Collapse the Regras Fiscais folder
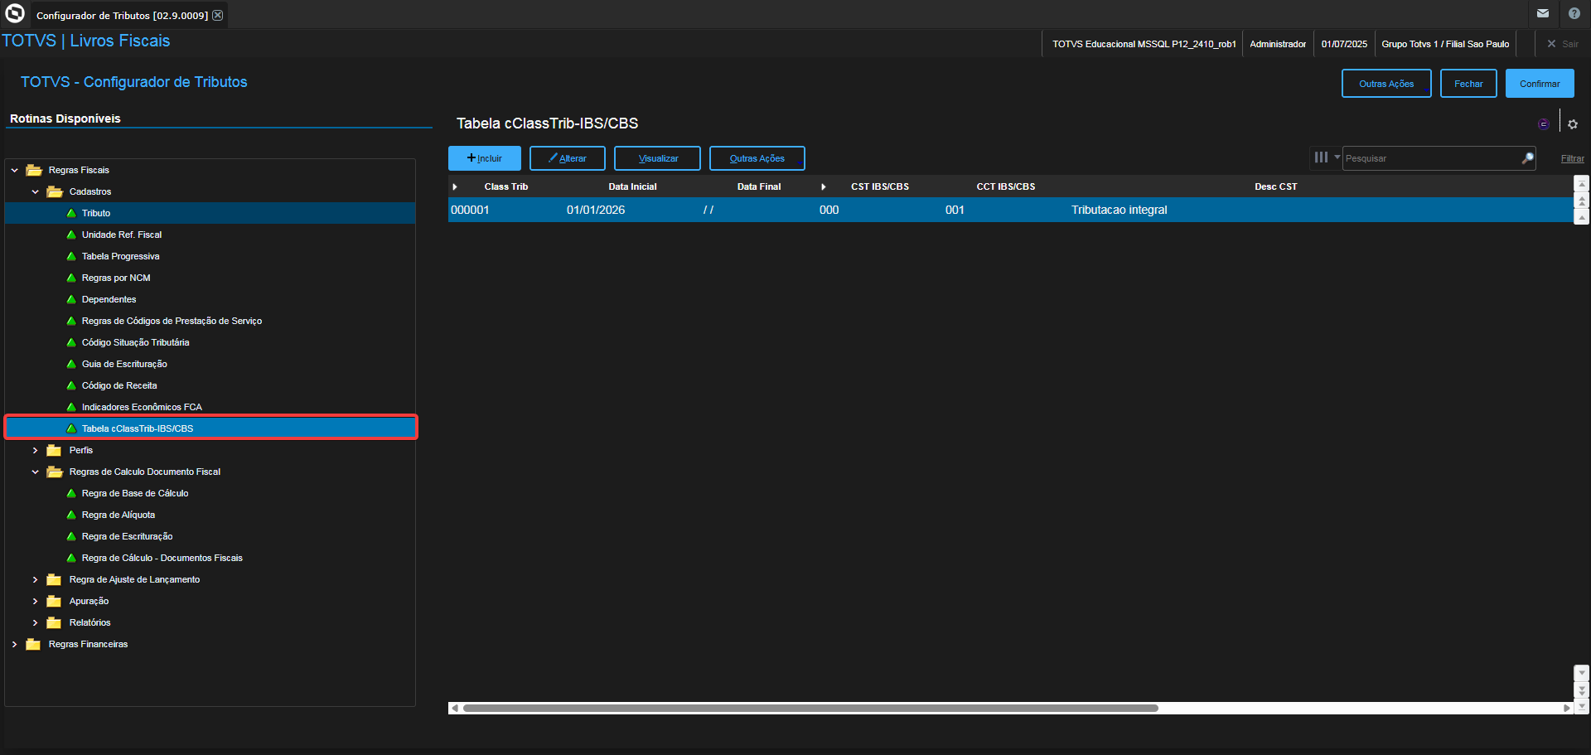Screen dimensions: 1591x755 pyautogui.click(x=14, y=170)
